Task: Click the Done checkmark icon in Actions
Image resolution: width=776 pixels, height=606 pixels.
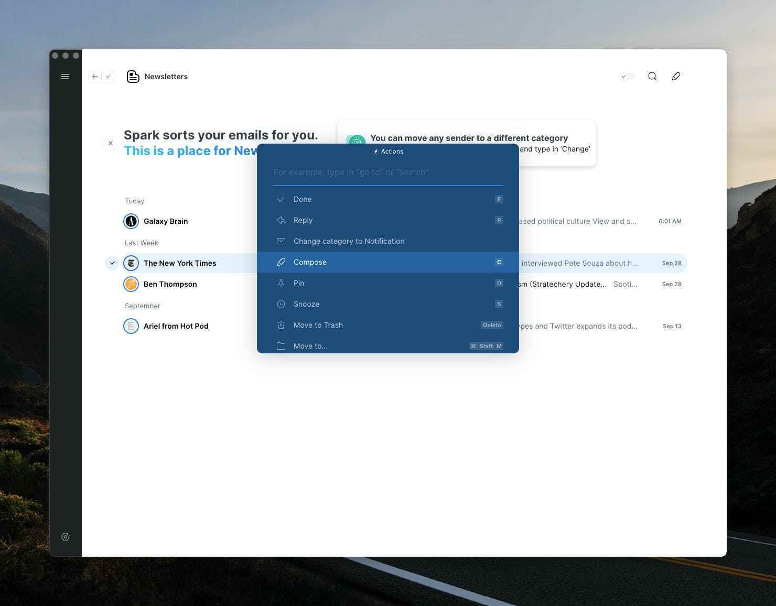Action: pyautogui.click(x=281, y=199)
